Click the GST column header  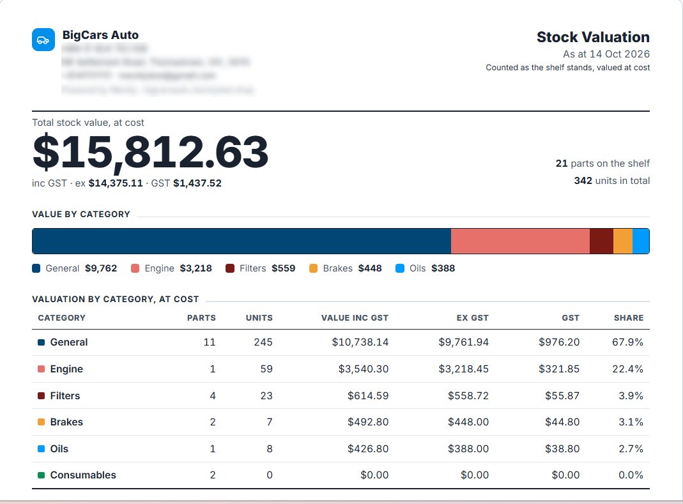[x=571, y=318]
